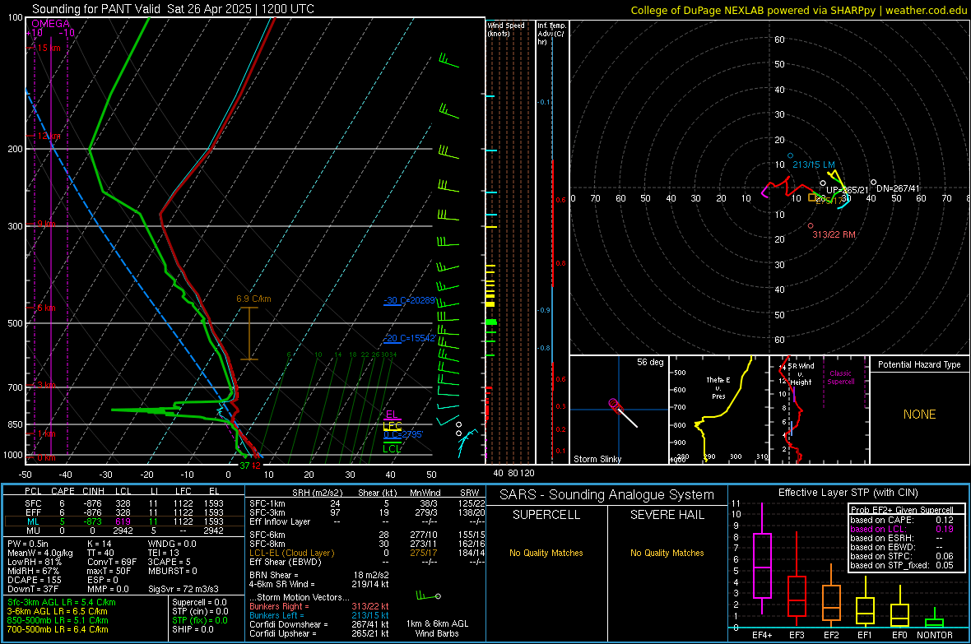The width and height of the screenshot is (971, 644).
Task: Click the 'PW = 0.5in' value
Action: click(x=28, y=544)
